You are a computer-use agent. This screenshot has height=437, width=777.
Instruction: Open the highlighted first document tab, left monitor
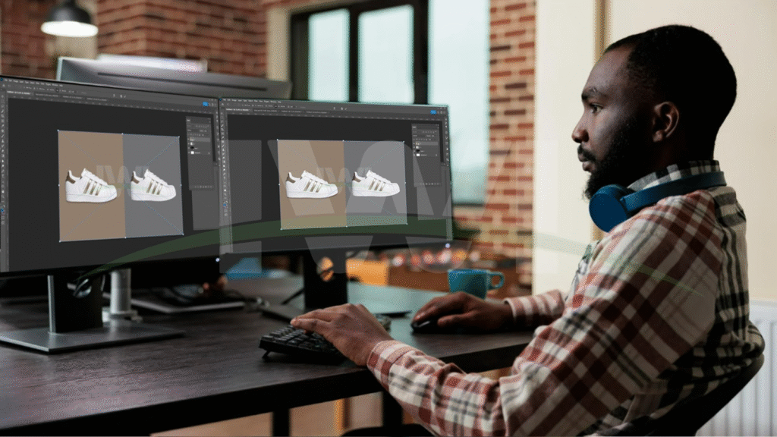(x=19, y=93)
